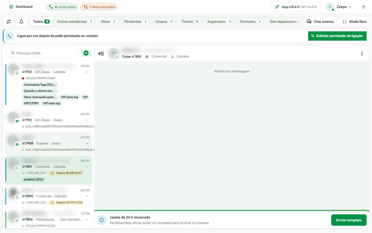Click the rocket icon beside App v13.4.0

tap(277, 7)
